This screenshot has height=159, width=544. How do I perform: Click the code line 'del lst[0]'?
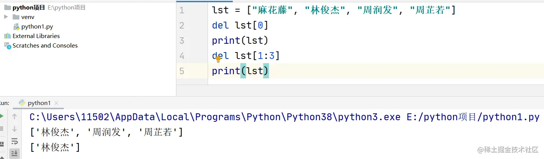240,25
